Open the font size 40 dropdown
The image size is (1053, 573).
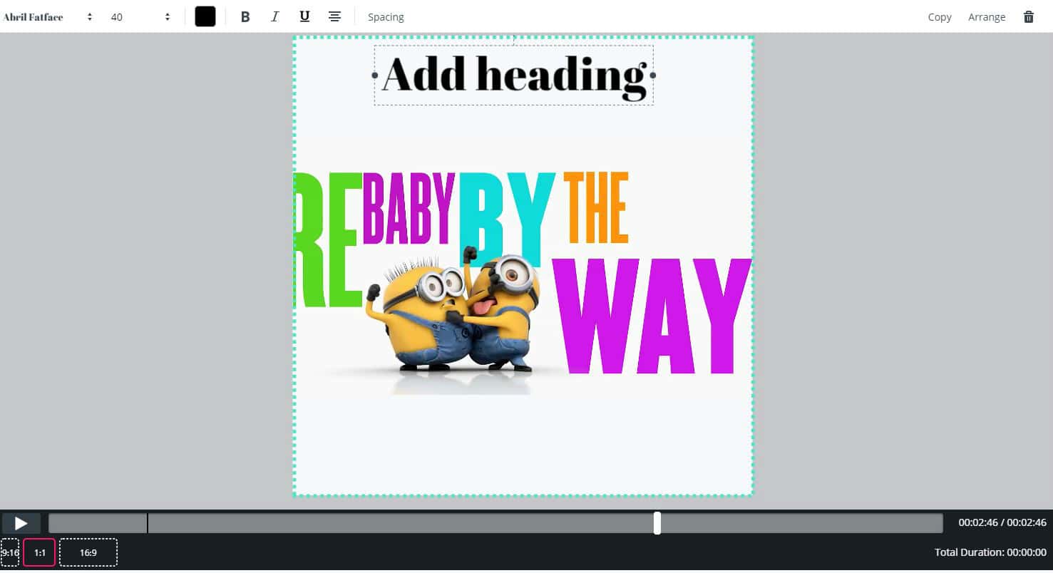click(x=140, y=16)
